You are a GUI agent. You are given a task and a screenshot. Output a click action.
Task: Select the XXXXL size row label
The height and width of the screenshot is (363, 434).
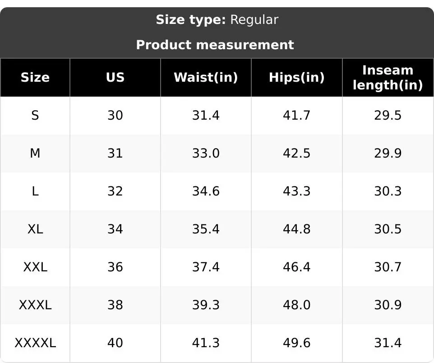[x=35, y=343]
